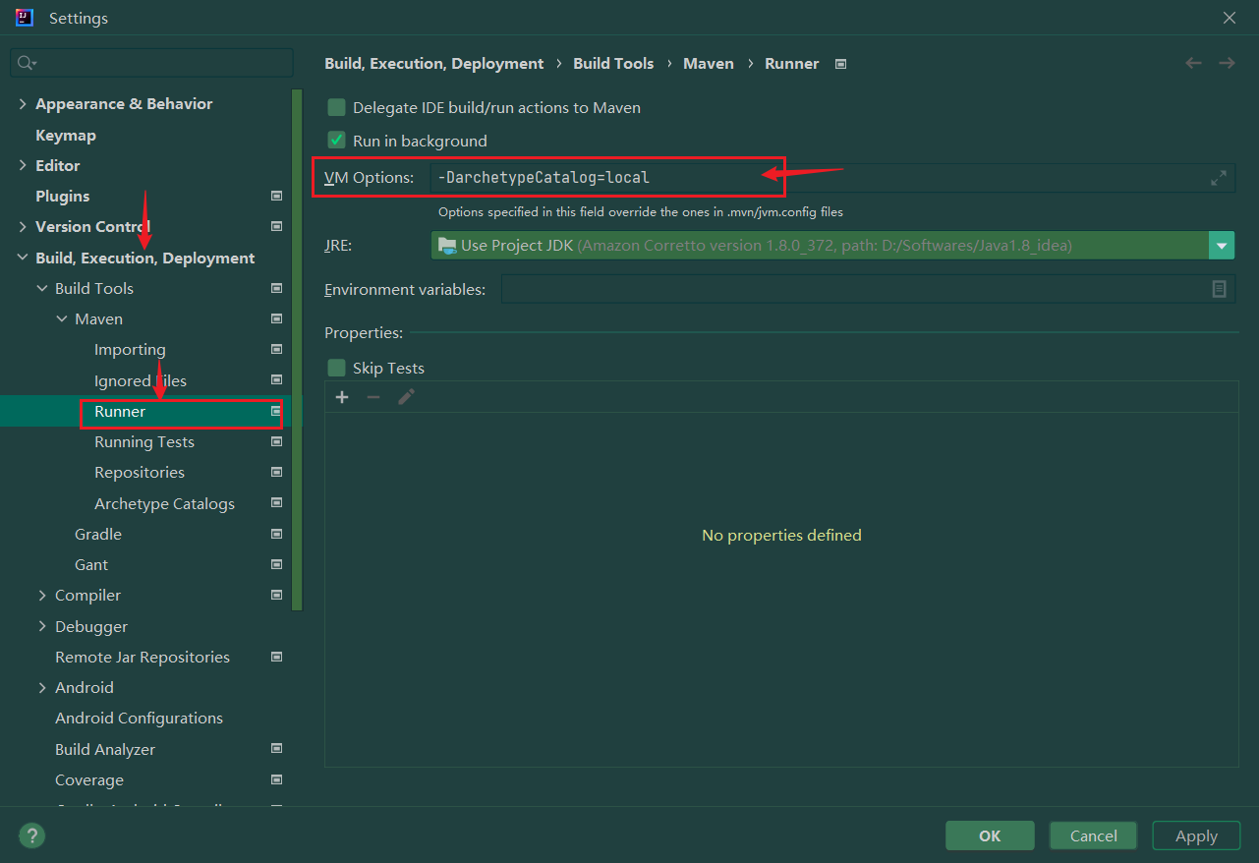Click Build, Execution, Deployment breadcrumb
This screenshot has width=1259, height=863.
(433, 64)
